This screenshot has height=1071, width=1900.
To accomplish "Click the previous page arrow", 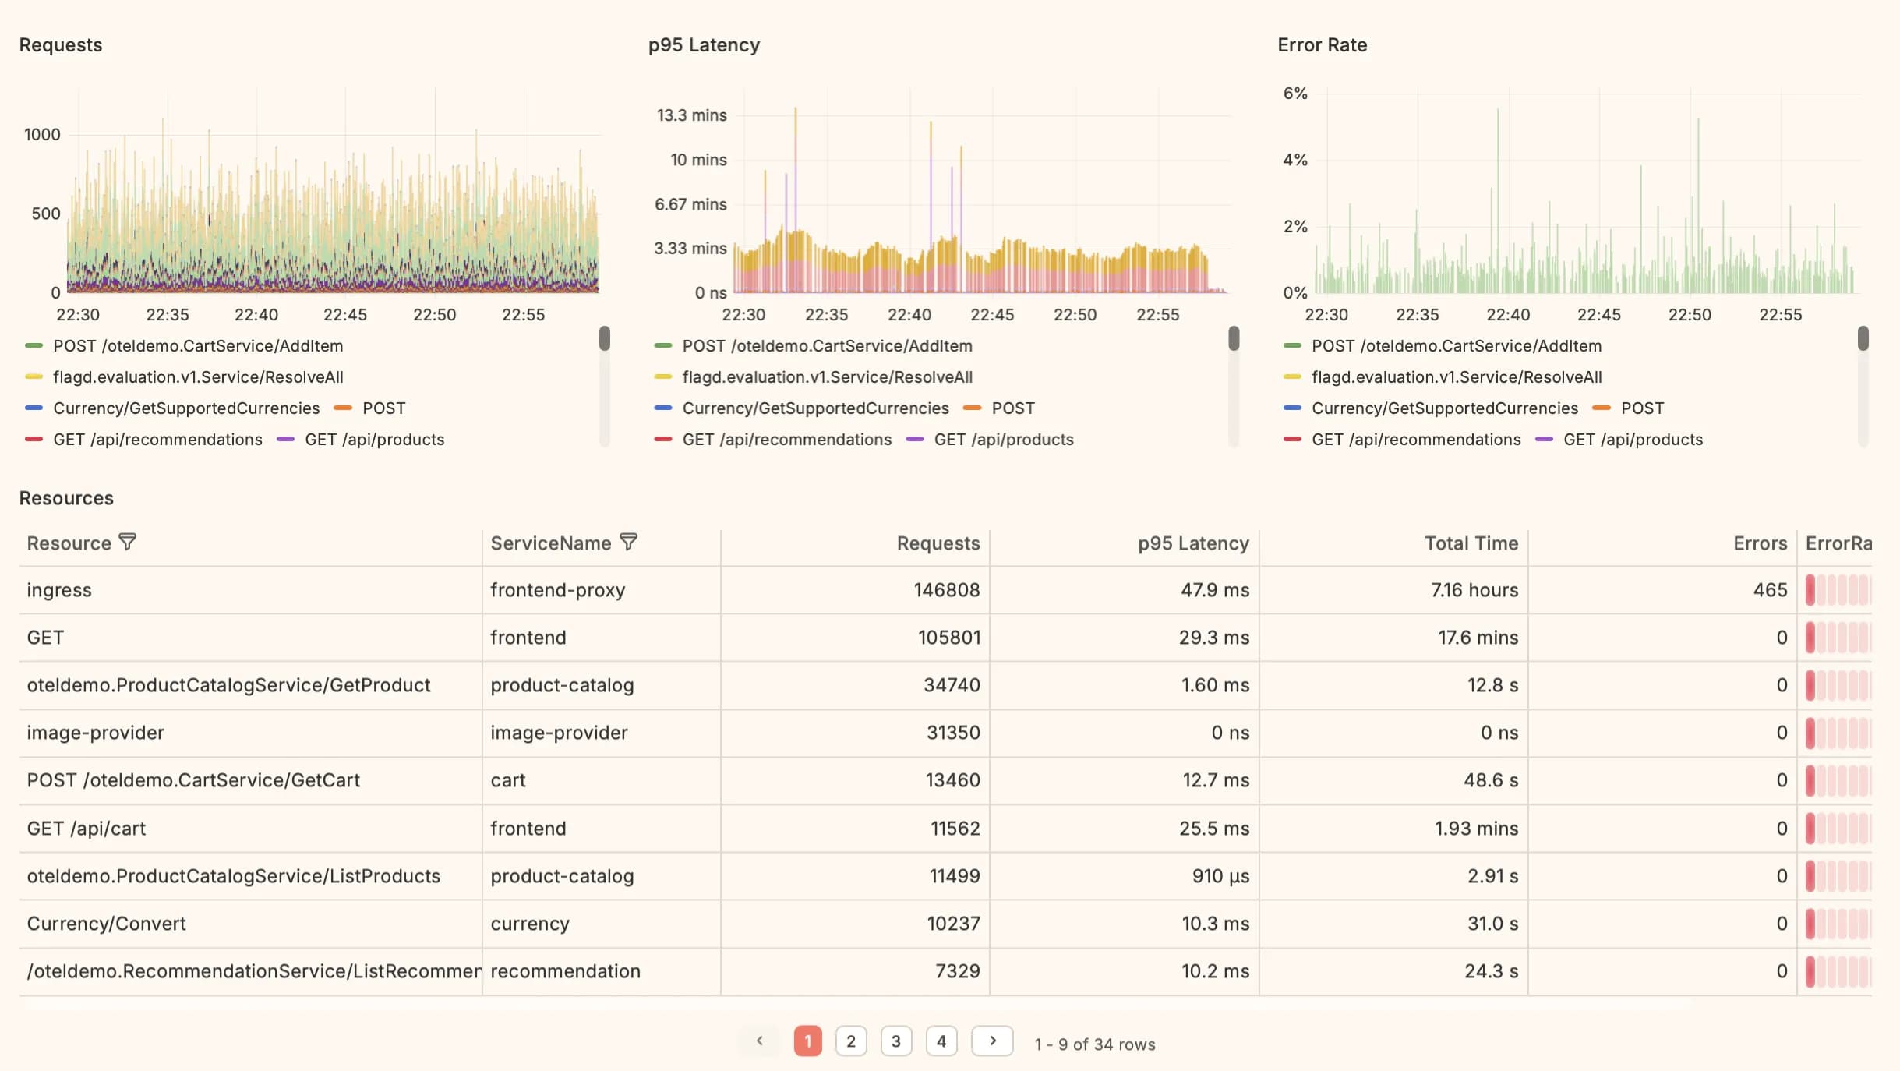I will (759, 1041).
